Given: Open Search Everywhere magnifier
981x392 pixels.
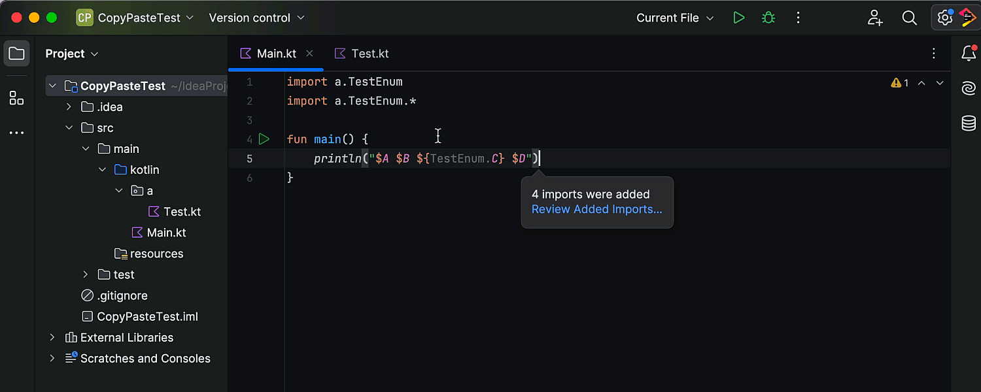Looking at the screenshot, I should click(x=910, y=18).
